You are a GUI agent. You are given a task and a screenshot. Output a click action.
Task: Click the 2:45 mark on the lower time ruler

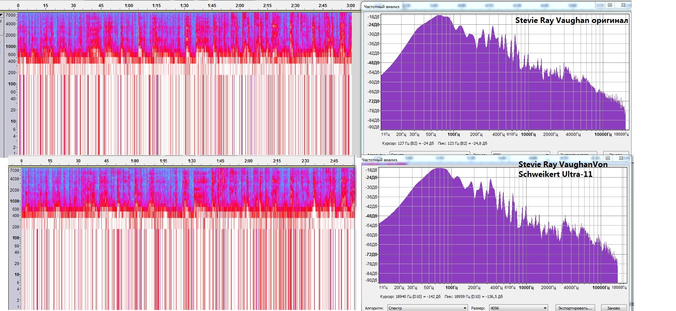(334, 161)
